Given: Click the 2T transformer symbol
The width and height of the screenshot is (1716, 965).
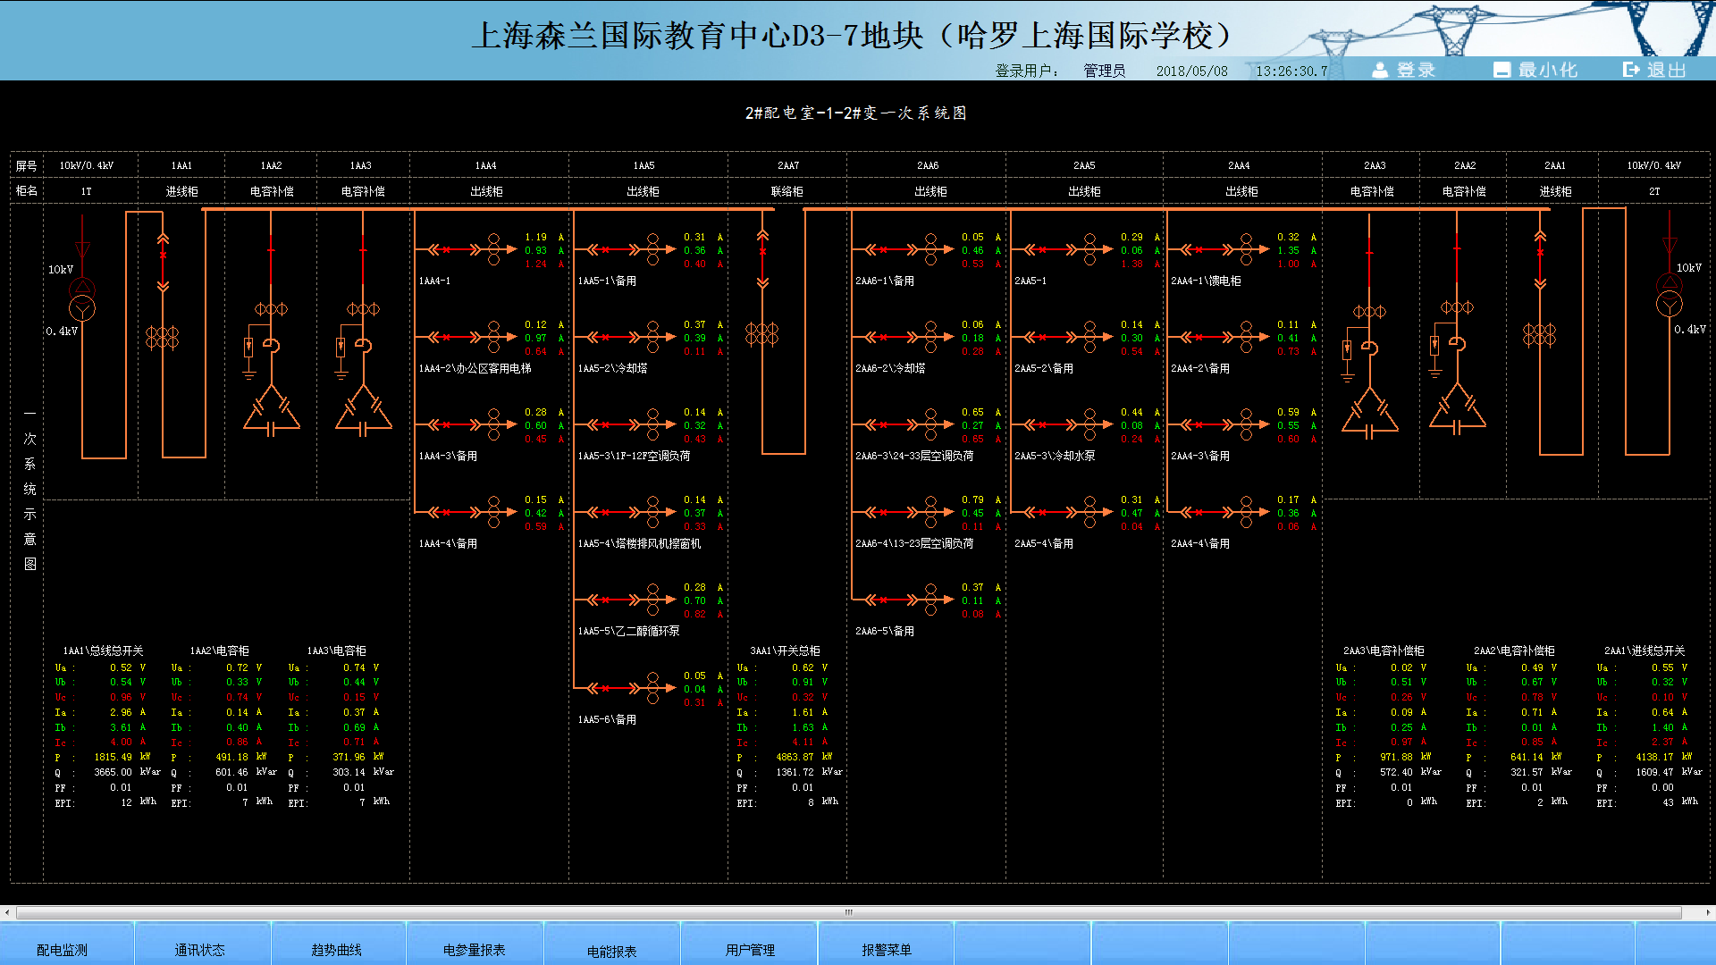Looking at the screenshot, I should (1669, 297).
